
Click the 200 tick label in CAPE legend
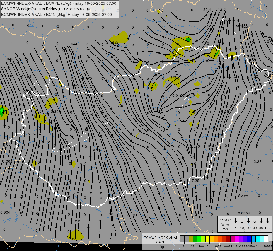[193, 246]
